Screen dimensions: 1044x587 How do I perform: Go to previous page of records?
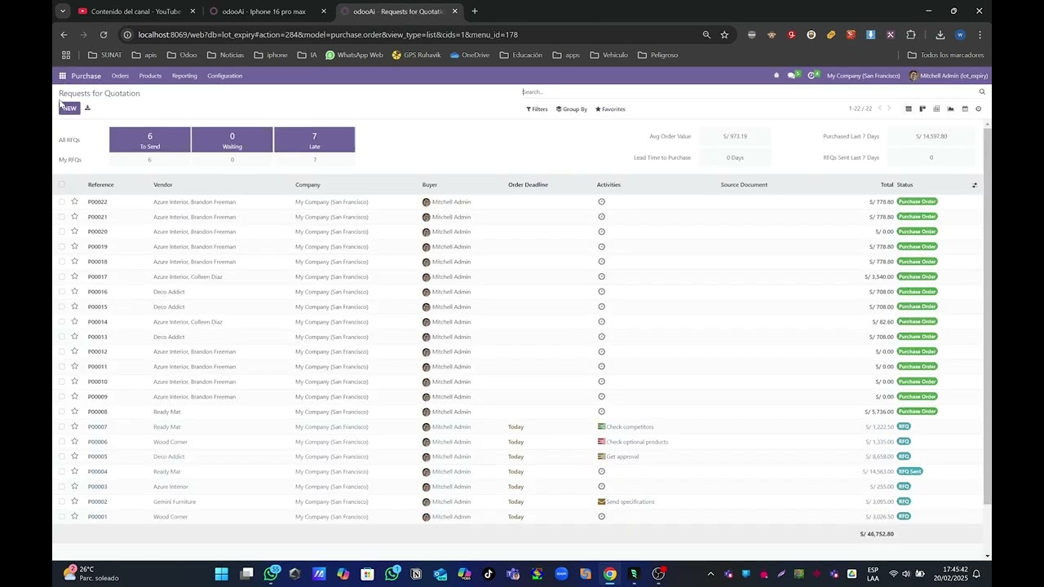tap(879, 108)
